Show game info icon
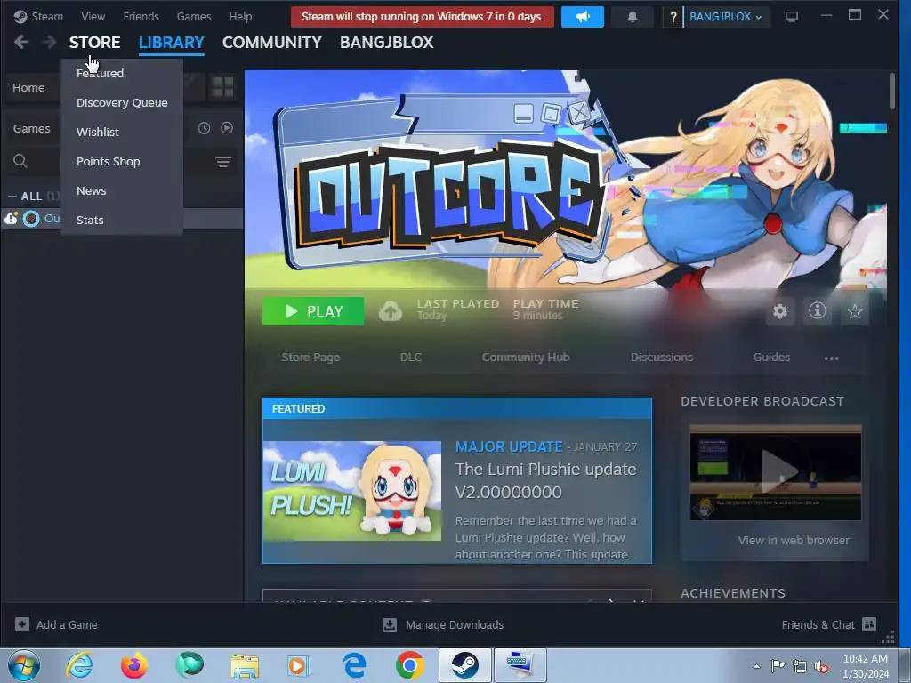911x683 pixels. point(818,311)
